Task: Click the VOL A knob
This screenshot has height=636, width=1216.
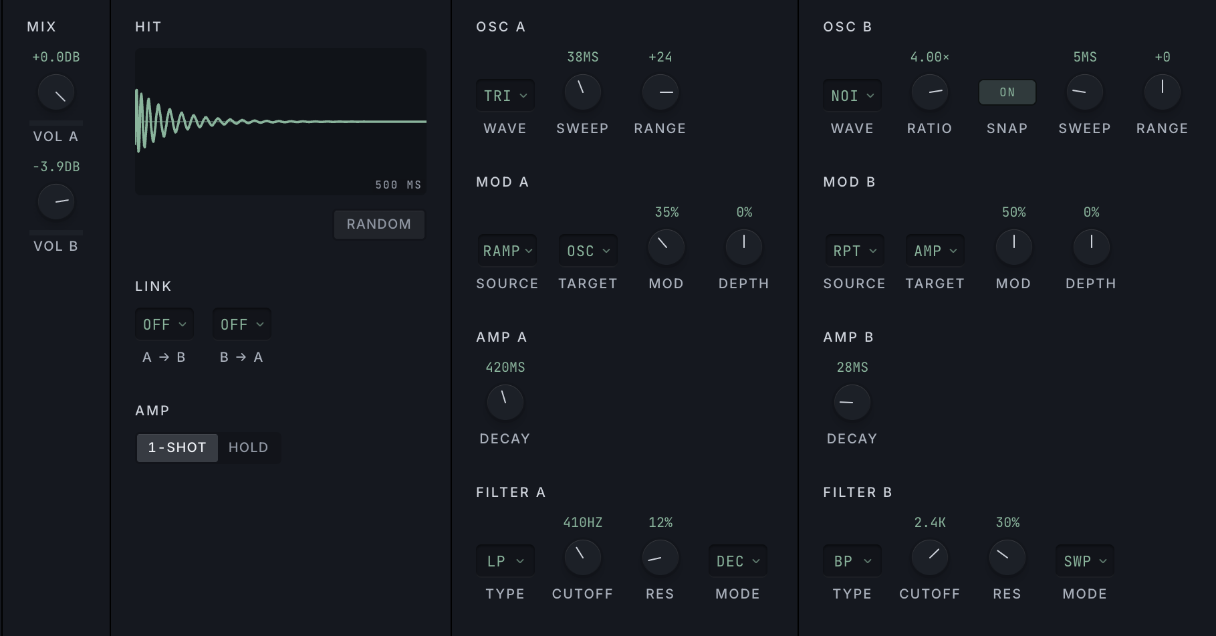Action: (56, 93)
